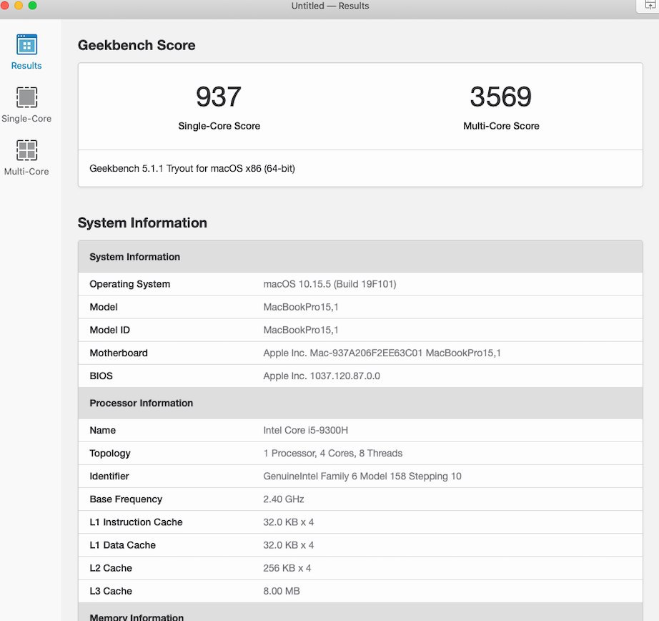Click the yellow minimize window button
This screenshot has height=621, width=659.
[x=19, y=5]
